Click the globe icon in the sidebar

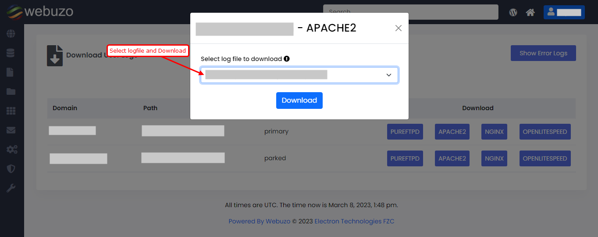(x=11, y=33)
